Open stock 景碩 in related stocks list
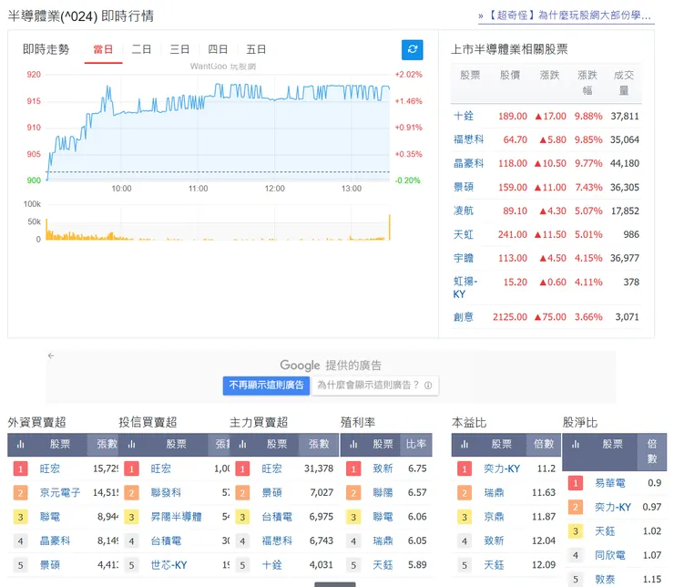This screenshot has width=674, height=587. pos(464,187)
